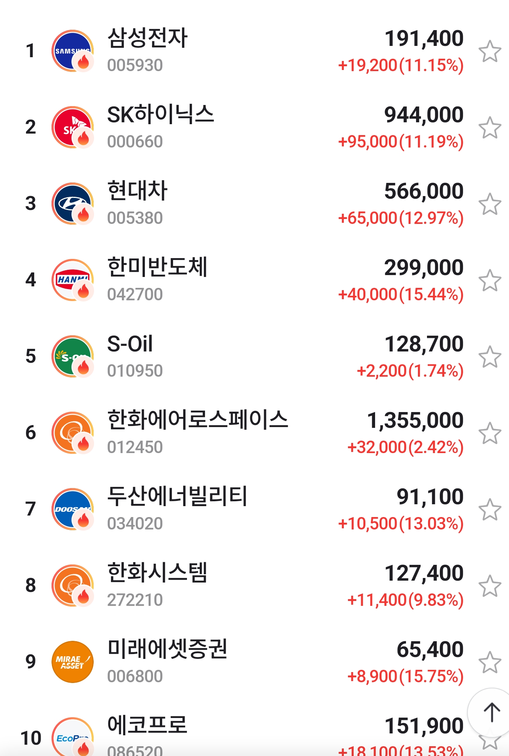This screenshot has height=756, width=509.
Task: Star the 한미반도체 stock
Action: [490, 280]
